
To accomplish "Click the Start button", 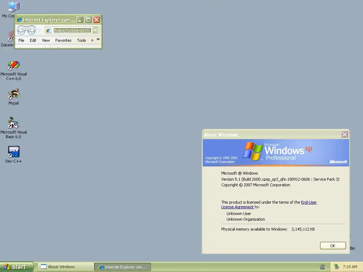I will 17,267.
